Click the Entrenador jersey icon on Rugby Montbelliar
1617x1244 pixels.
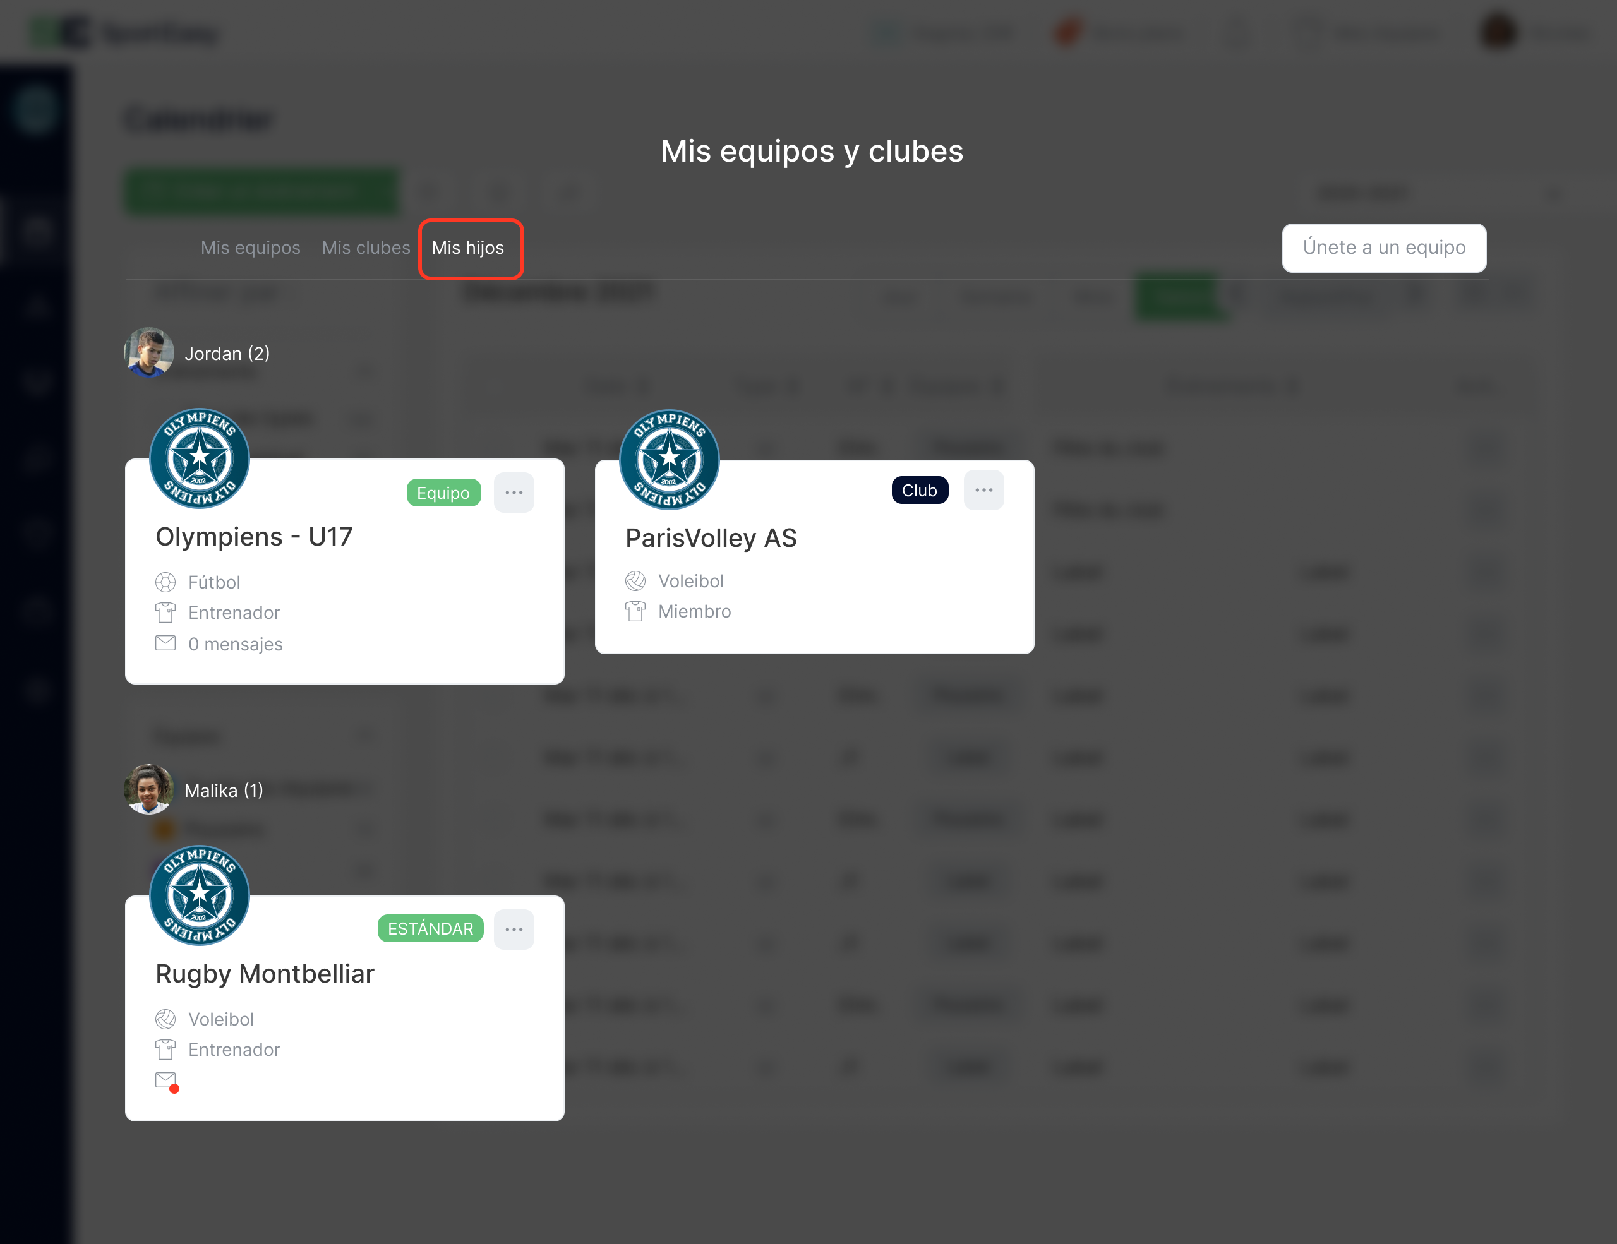click(166, 1049)
